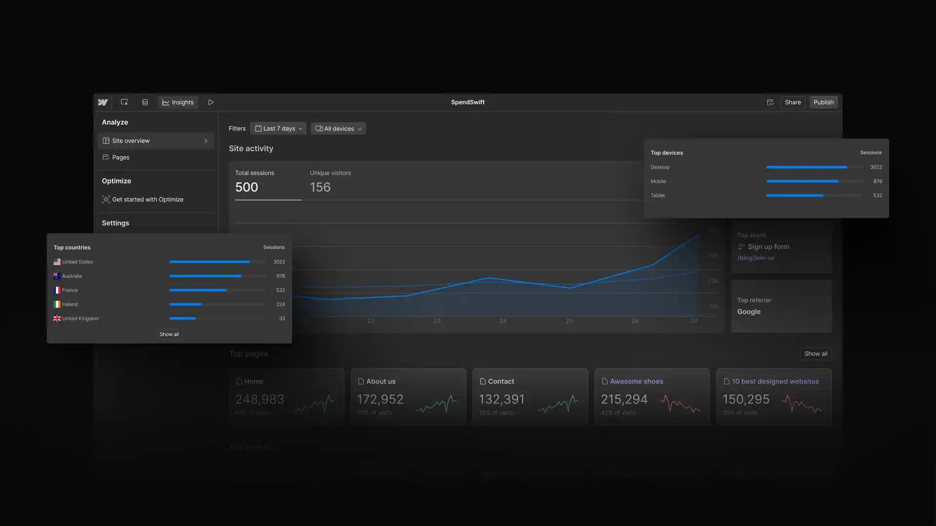
Task: Click the calendar icon in the date filter
Action: tap(259, 128)
